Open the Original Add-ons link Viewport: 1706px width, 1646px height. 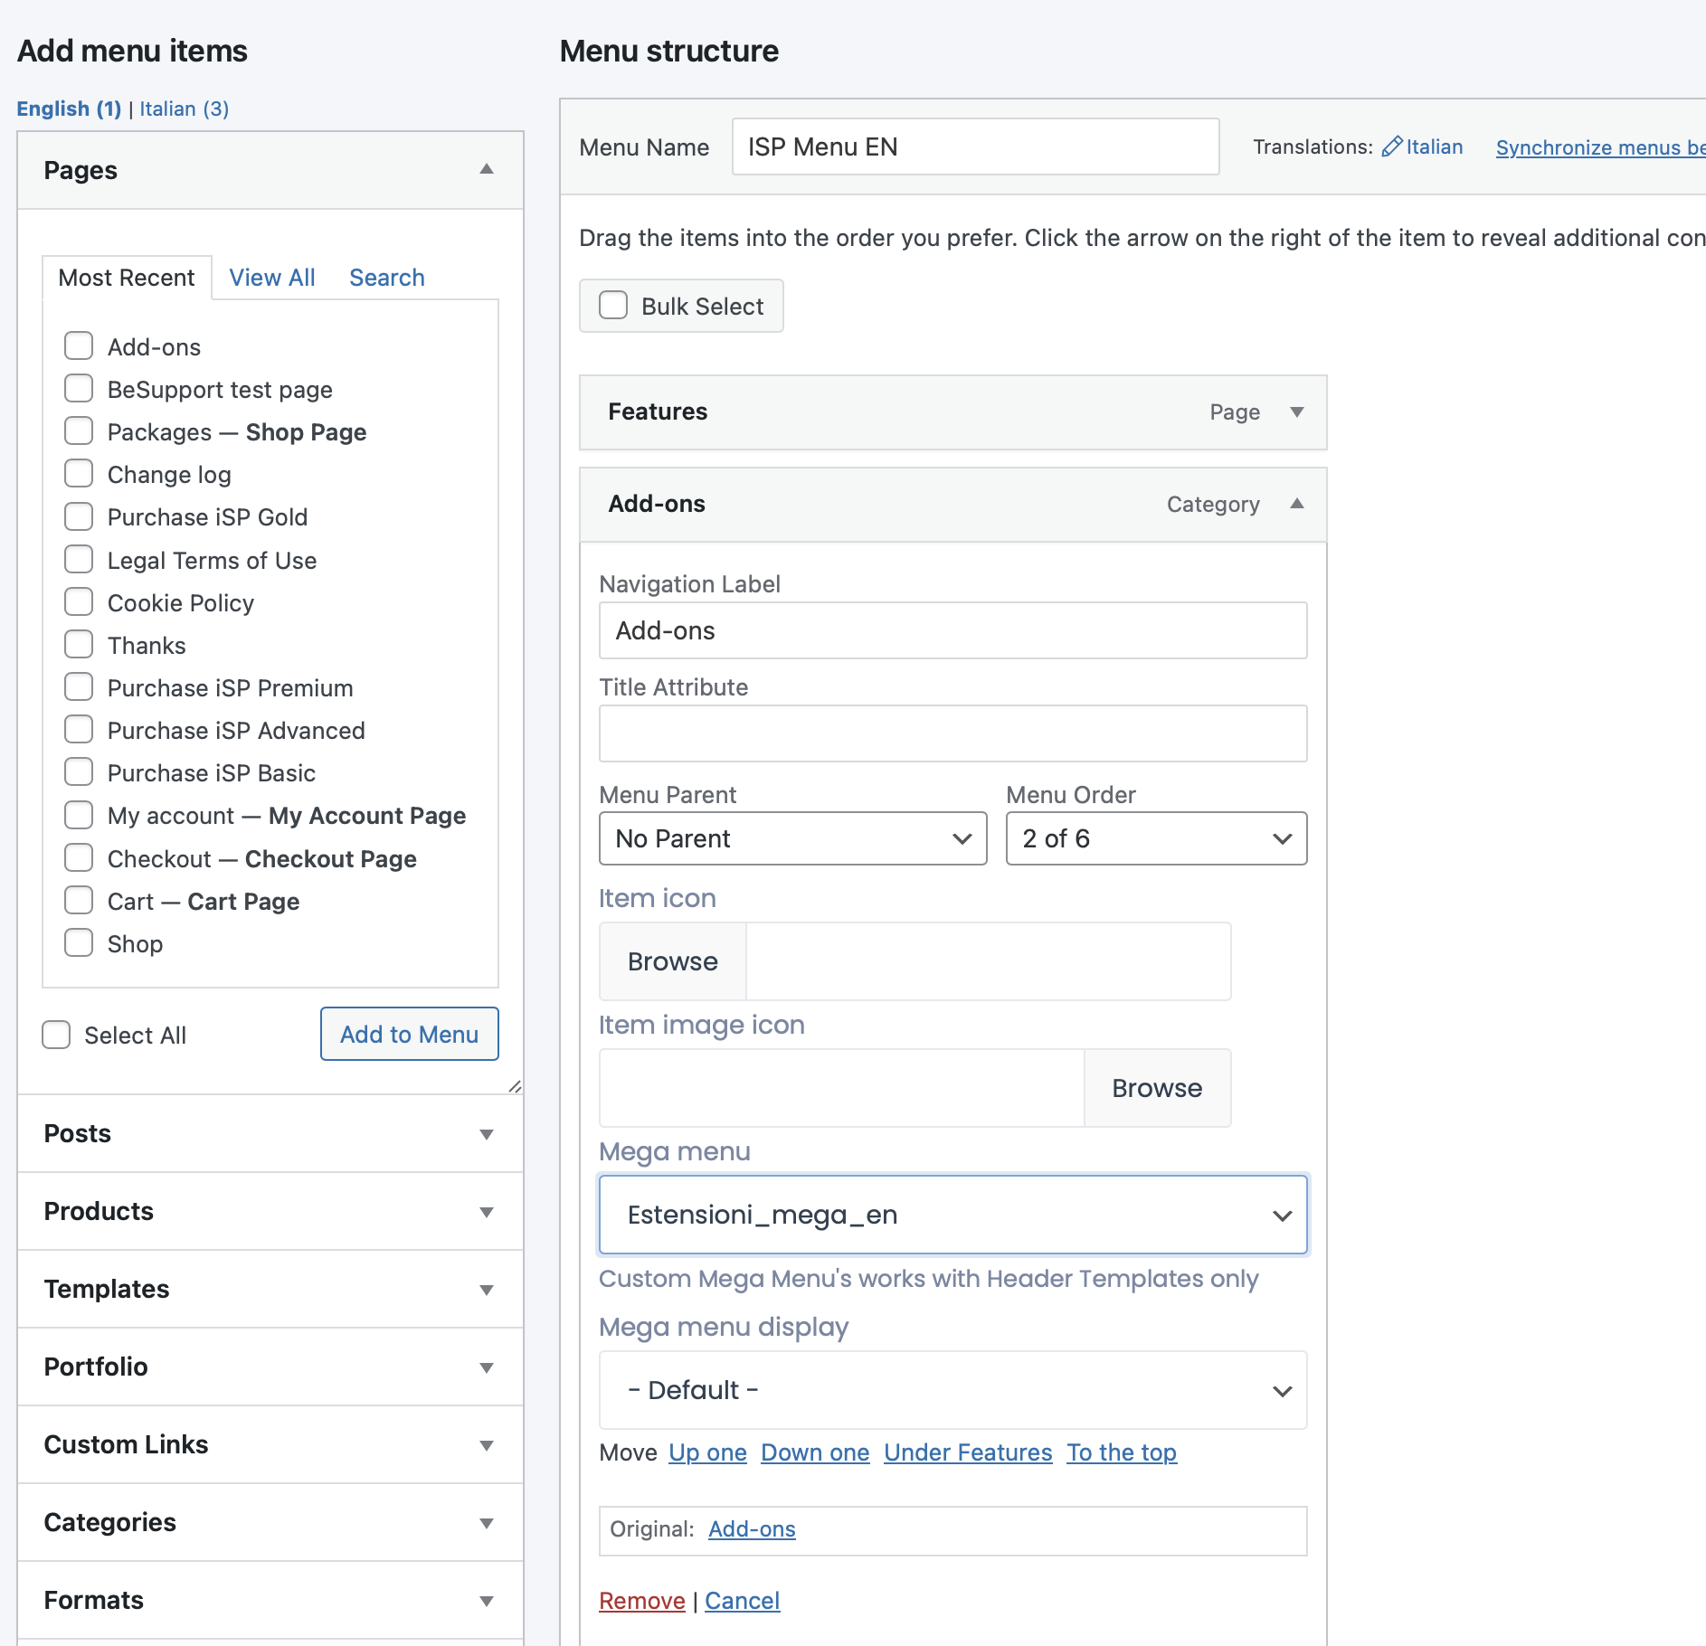(752, 1529)
